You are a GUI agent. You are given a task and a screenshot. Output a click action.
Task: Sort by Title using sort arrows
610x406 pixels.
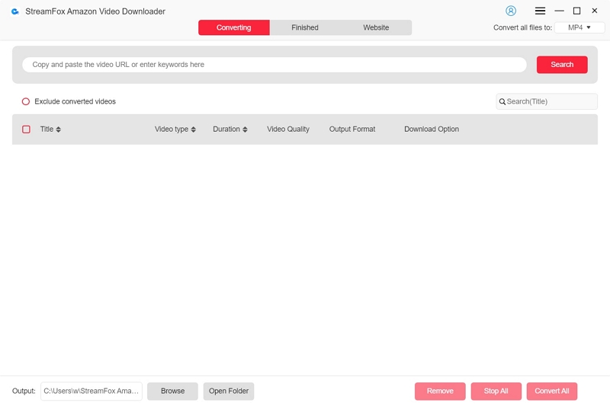(59, 129)
